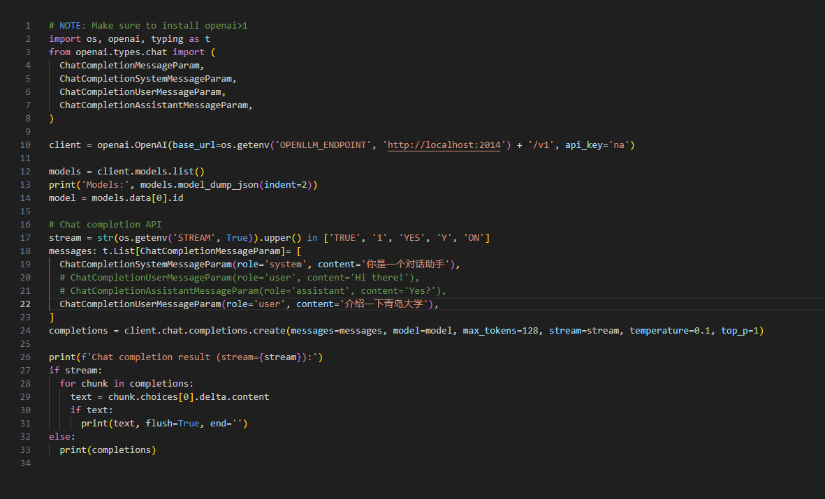Click 'for chunk in completions:' loop line
825x499 pixels.
127,384
